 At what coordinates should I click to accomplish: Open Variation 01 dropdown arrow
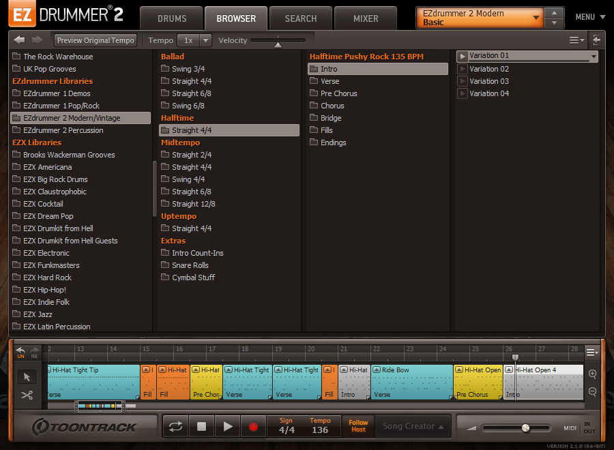tap(594, 57)
